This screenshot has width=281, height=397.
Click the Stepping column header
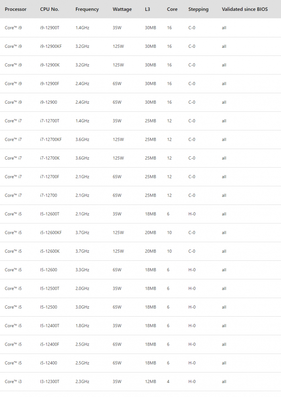tap(198, 9)
